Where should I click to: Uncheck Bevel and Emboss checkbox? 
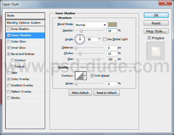9,54
